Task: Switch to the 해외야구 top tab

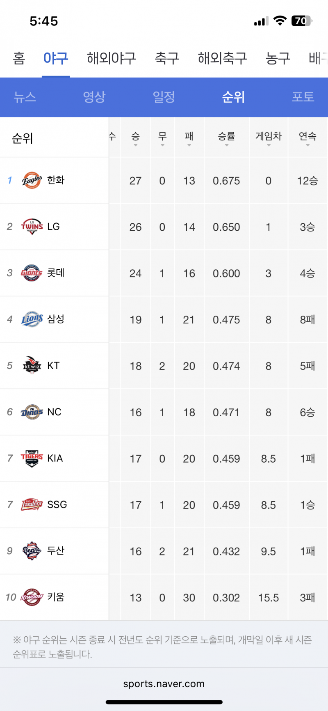Action: [111, 58]
